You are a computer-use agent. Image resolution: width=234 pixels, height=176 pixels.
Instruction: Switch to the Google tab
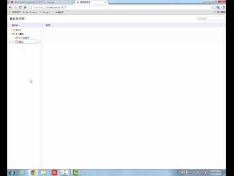click(58, 2)
